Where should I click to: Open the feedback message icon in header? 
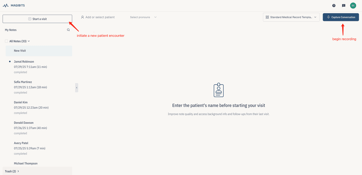[x=343, y=5]
